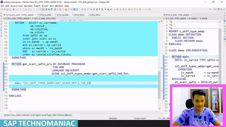
Task: Click the Save toolbar icon
Action: point(7,10)
